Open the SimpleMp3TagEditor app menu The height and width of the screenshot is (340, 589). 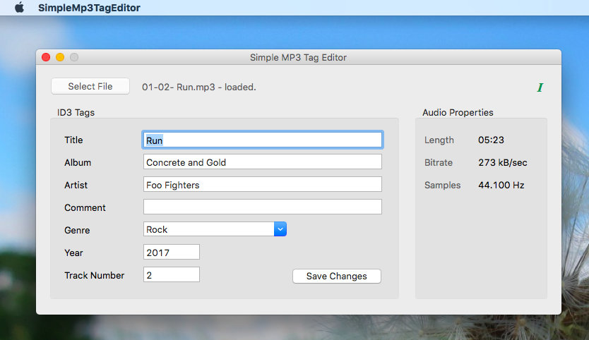pyautogui.click(x=89, y=8)
